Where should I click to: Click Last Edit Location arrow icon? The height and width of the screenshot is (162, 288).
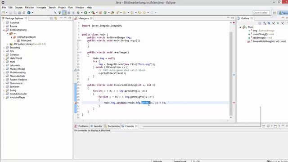tap(140, 13)
